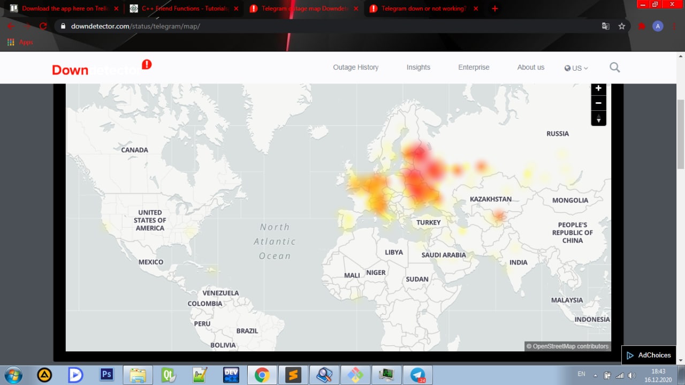Viewport: 685px width, 385px height.
Task: Close the Trello tab
Action: click(116, 9)
